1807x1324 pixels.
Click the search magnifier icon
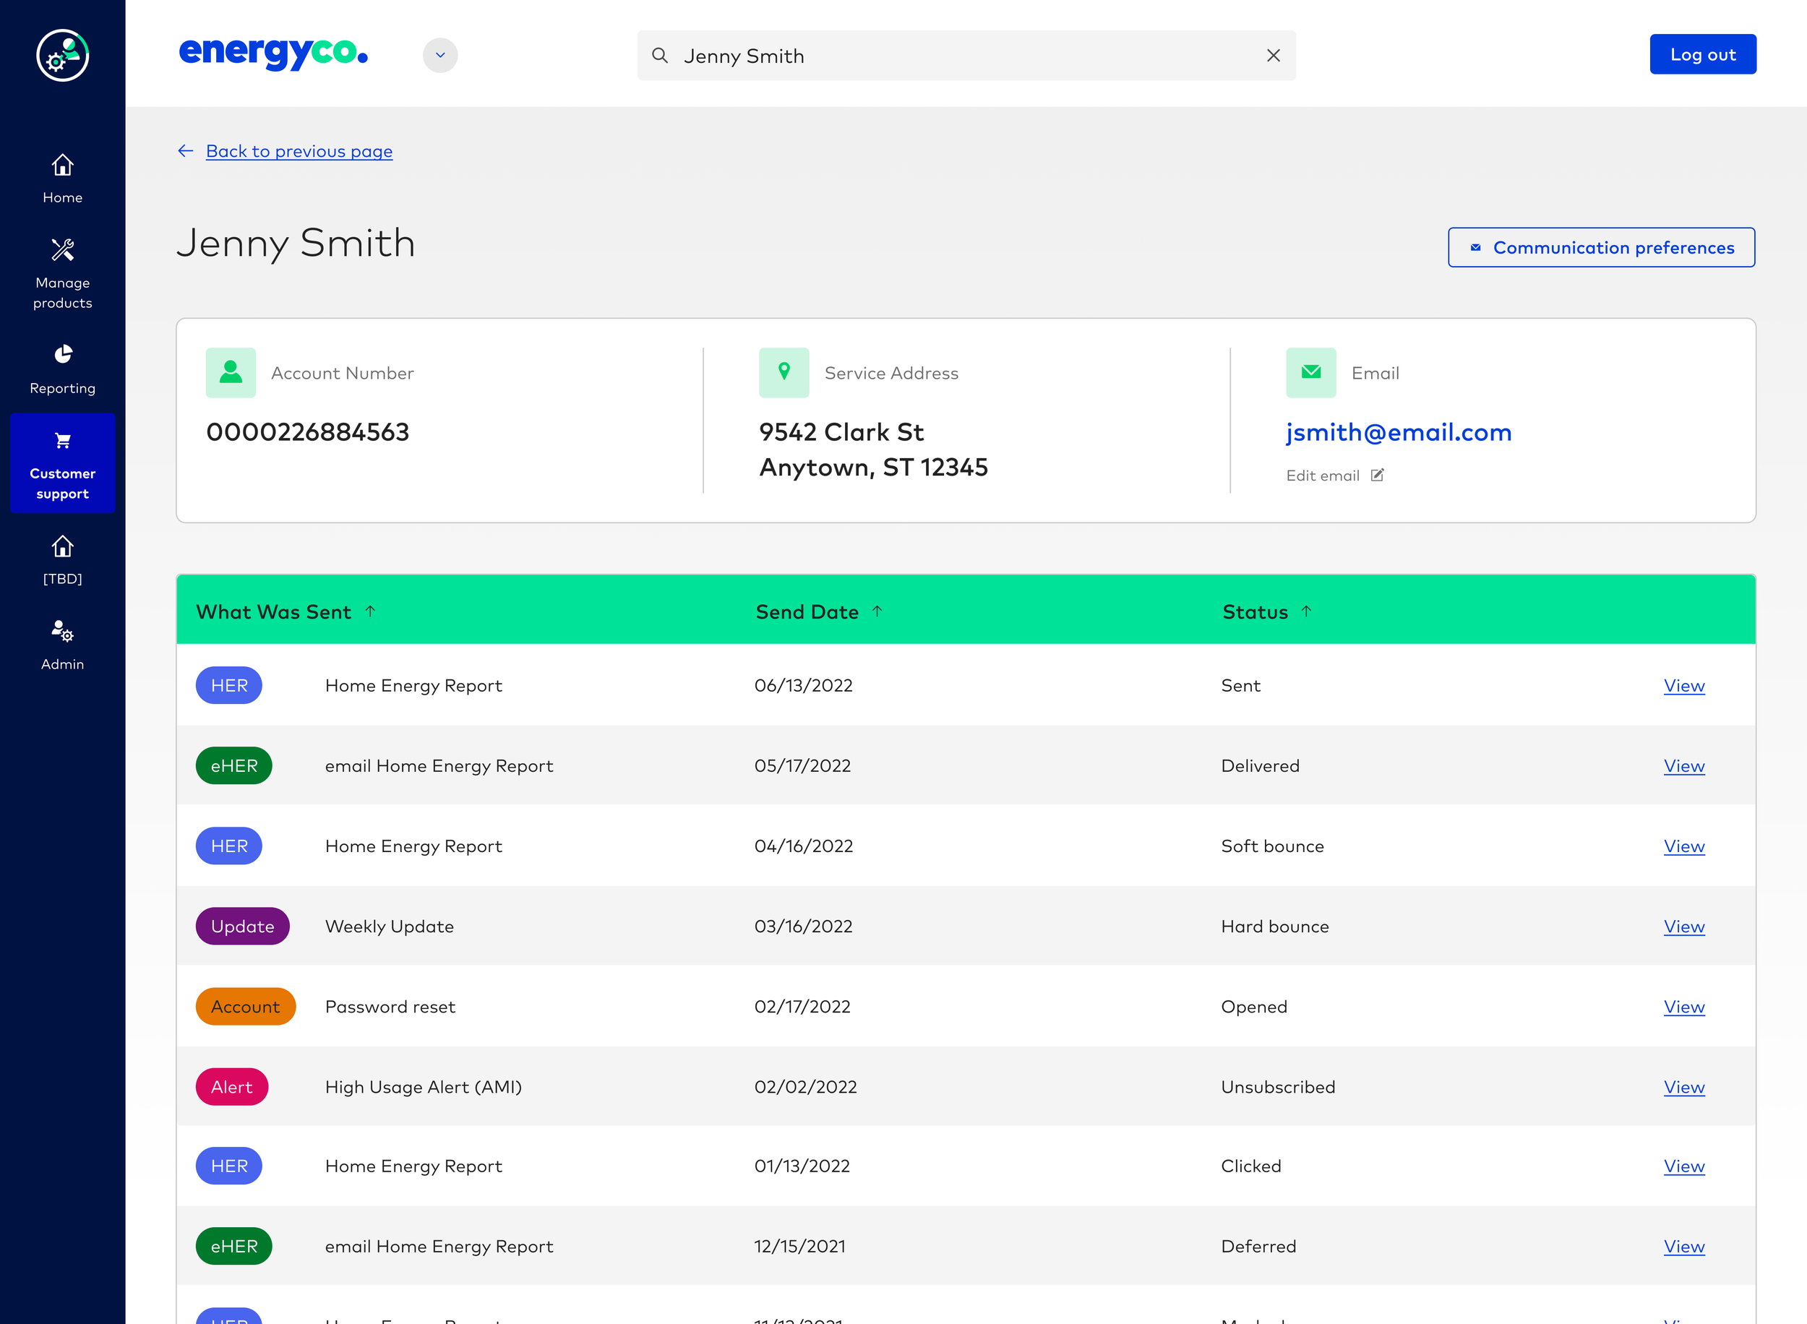[x=659, y=56]
